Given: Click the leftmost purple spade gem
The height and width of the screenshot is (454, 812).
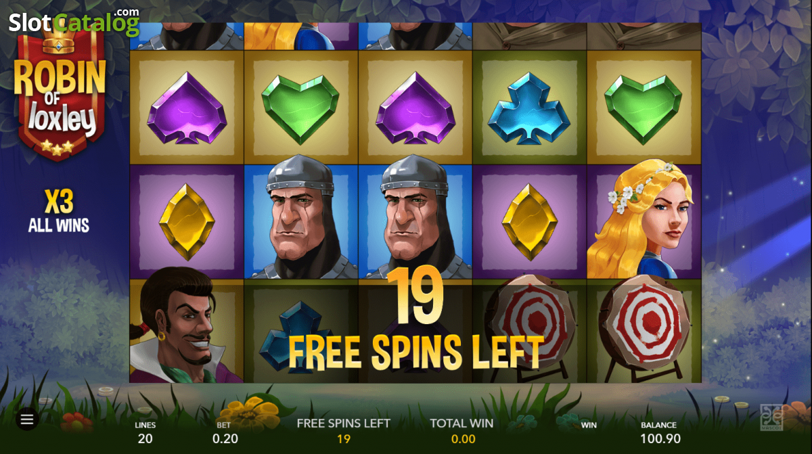Looking at the screenshot, I should point(187,108).
